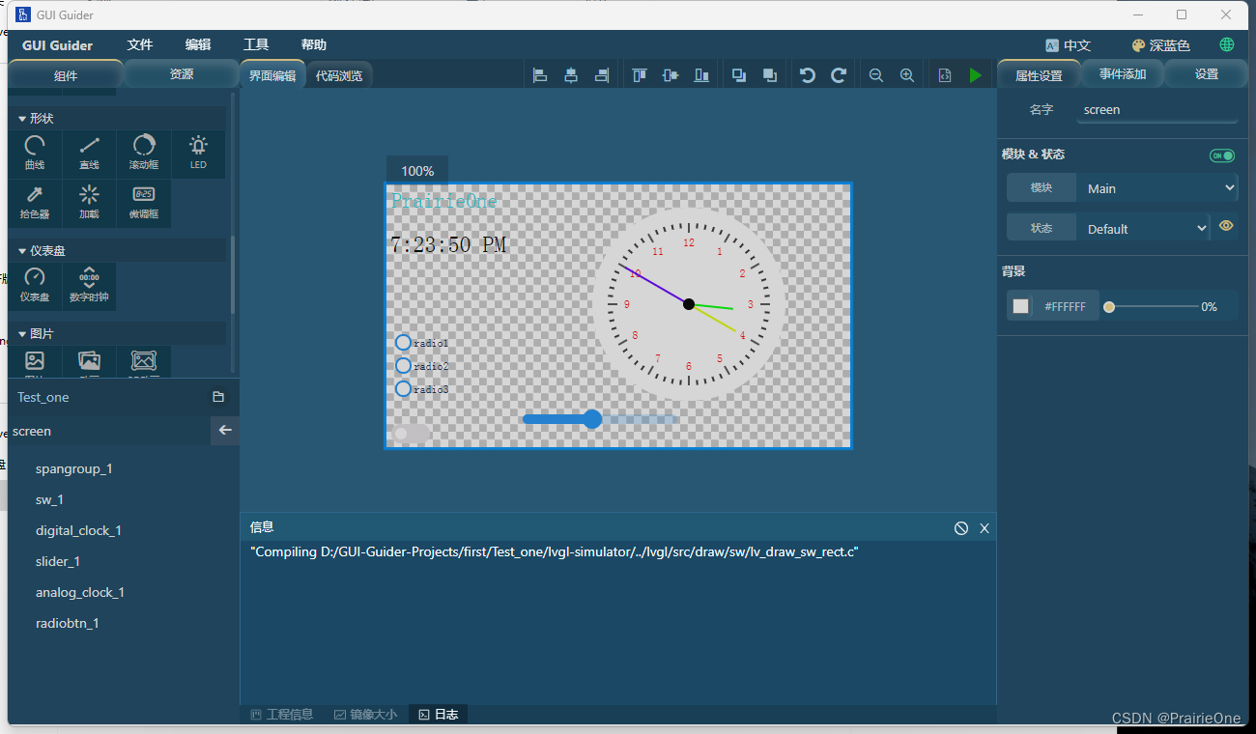Click the align horizontal center icon
1256x734 pixels.
571,75
